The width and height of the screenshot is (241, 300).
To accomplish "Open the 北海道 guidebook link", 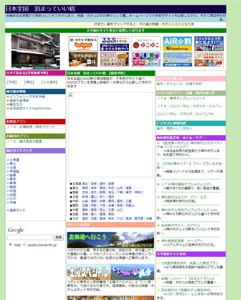I will [15, 160].
